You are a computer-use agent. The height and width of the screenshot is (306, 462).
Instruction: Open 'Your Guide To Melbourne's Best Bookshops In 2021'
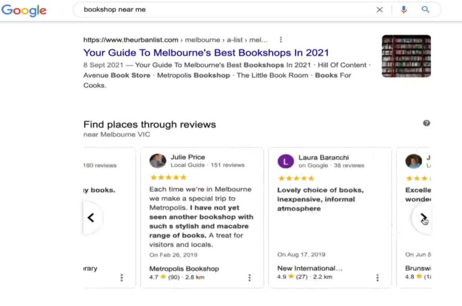206,53
